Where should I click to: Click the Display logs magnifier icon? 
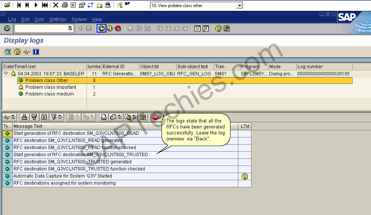(x=8, y=52)
